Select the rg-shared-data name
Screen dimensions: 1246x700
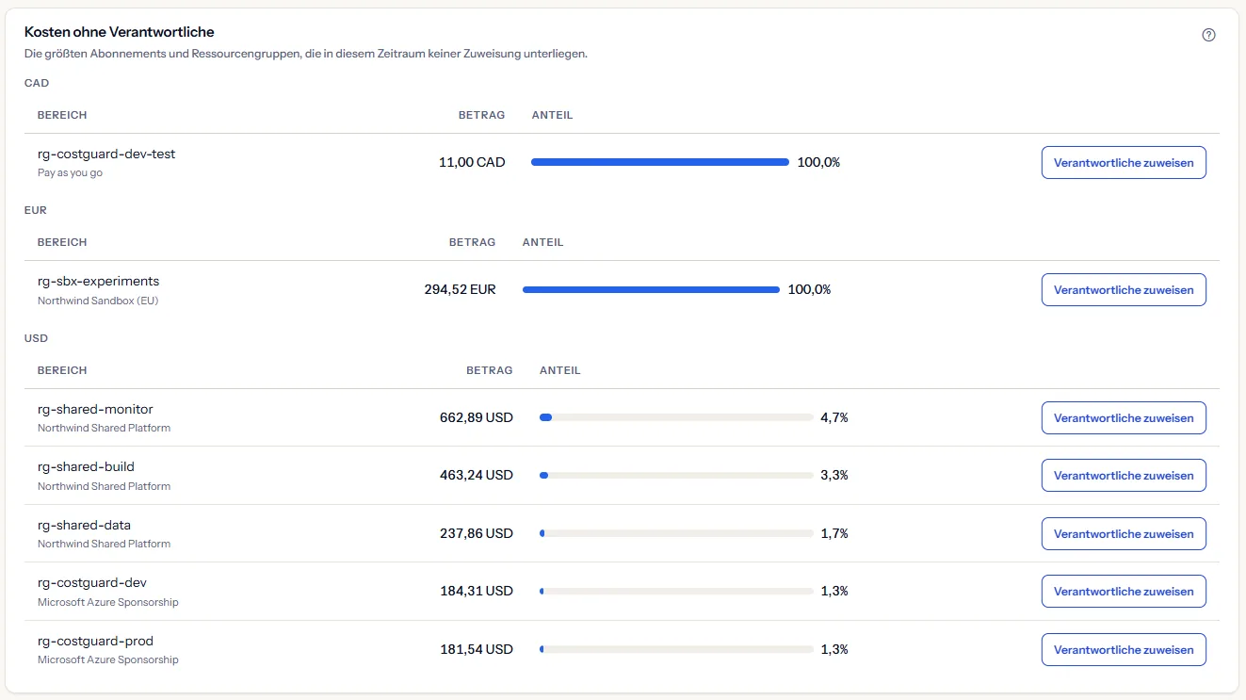(84, 525)
